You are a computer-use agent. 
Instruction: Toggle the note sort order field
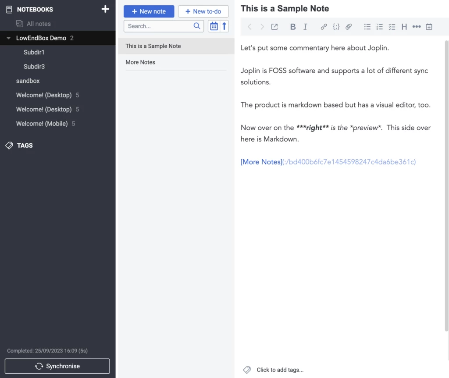point(214,26)
